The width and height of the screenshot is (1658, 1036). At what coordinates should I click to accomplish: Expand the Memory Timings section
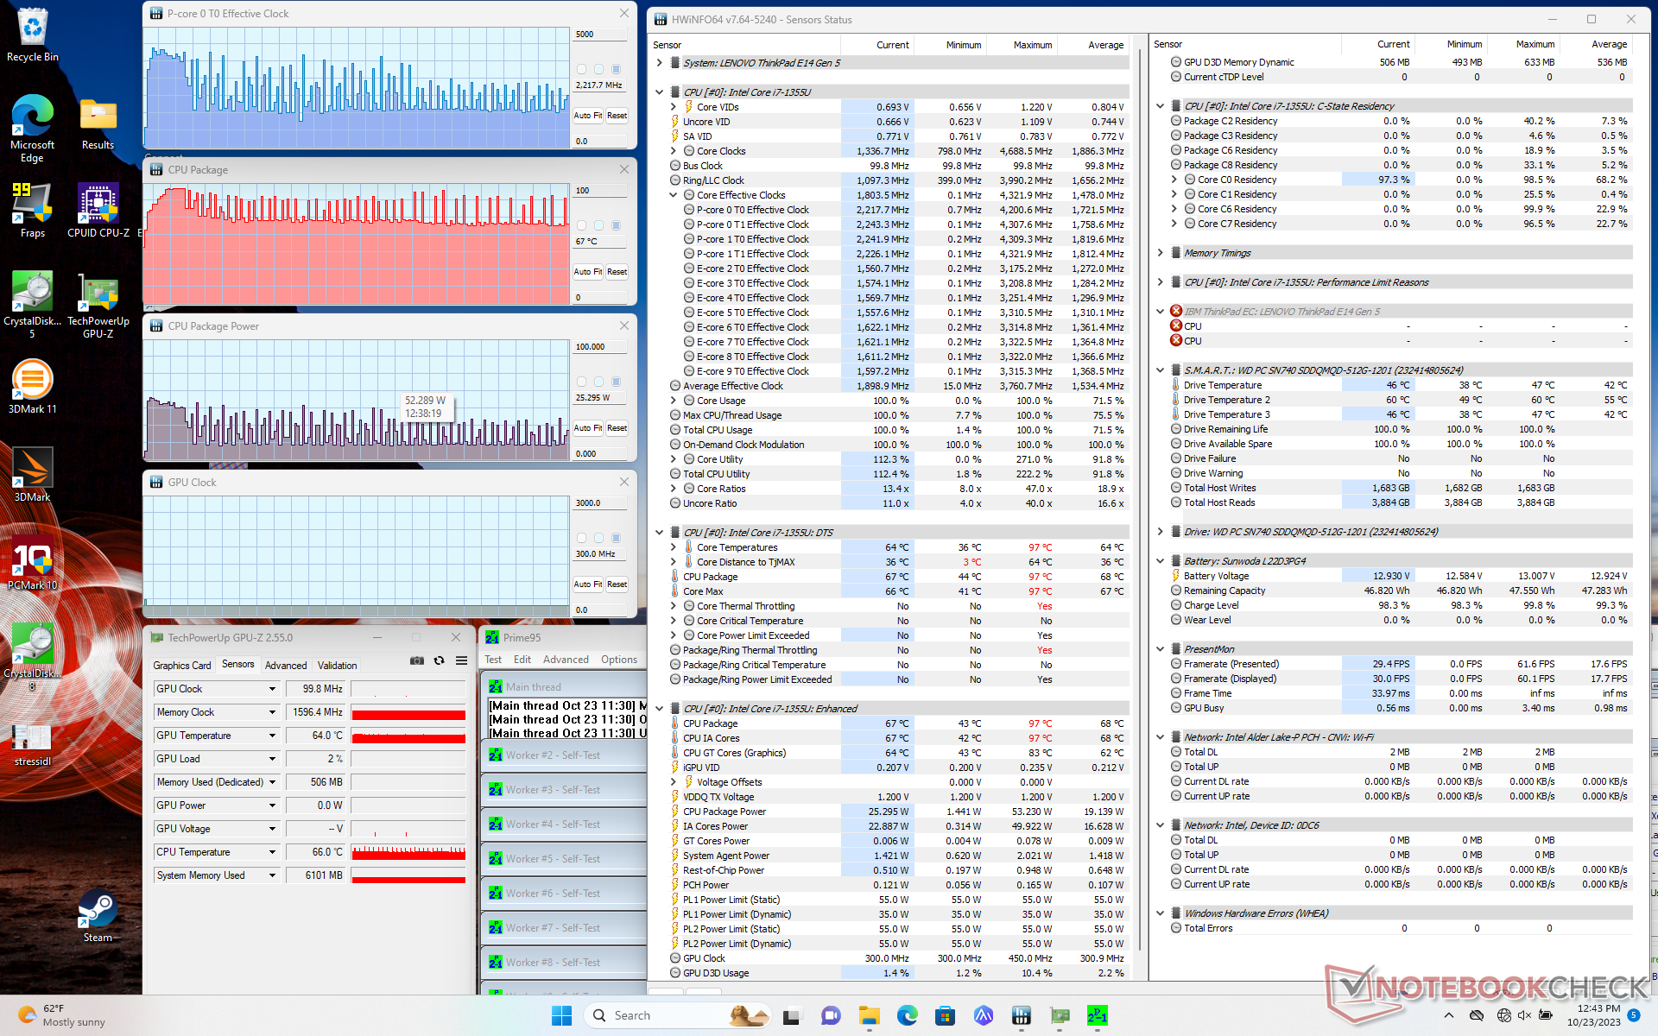point(1161,253)
